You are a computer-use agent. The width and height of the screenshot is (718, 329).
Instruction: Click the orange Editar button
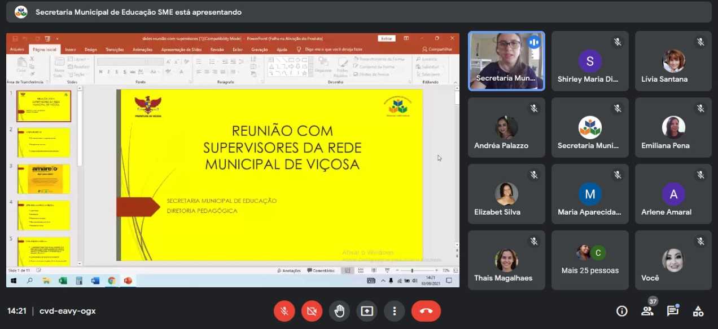point(386,38)
